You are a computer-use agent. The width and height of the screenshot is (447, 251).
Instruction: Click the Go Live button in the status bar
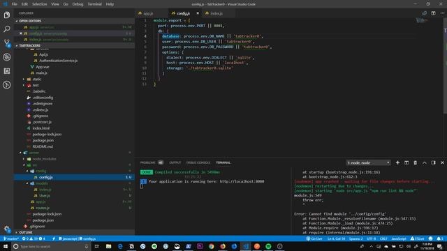(x=314, y=238)
